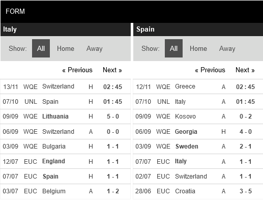The width and height of the screenshot is (263, 204).
Task: Show only Italy's Home matches
Action: click(66, 48)
